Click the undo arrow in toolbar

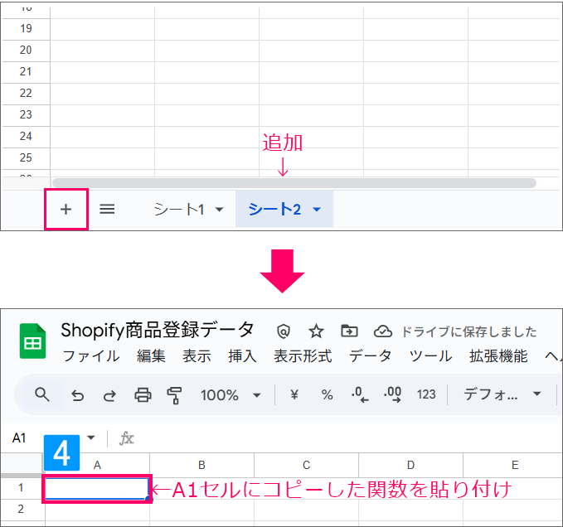pyautogui.click(x=77, y=394)
